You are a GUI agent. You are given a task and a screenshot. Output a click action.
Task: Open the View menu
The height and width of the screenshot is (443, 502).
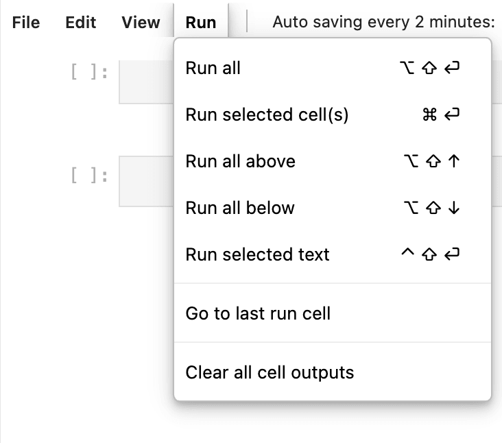141,22
